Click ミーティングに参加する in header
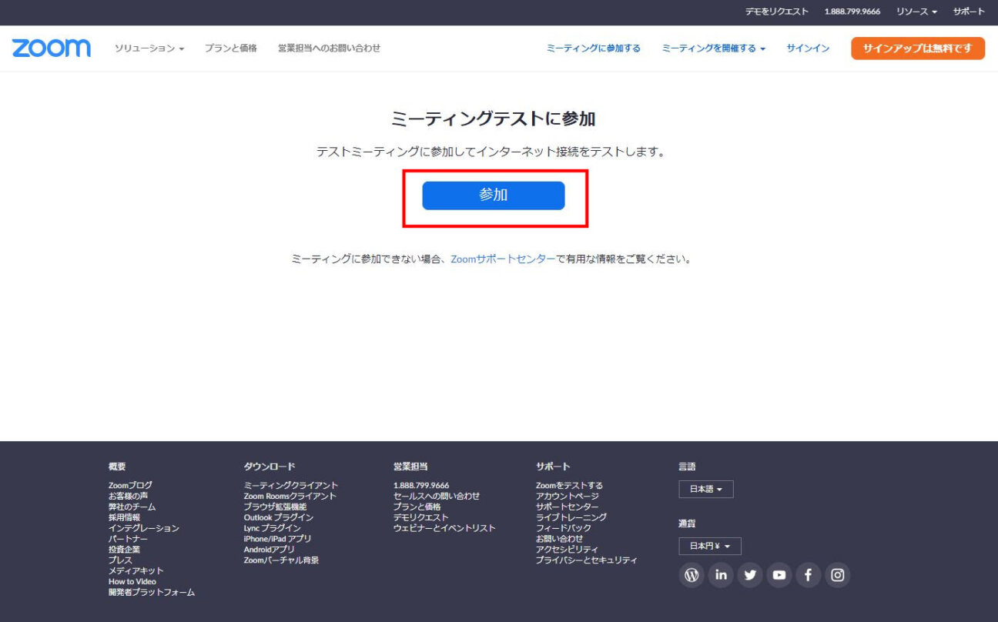The width and height of the screenshot is (998, 622). [593, 48]
